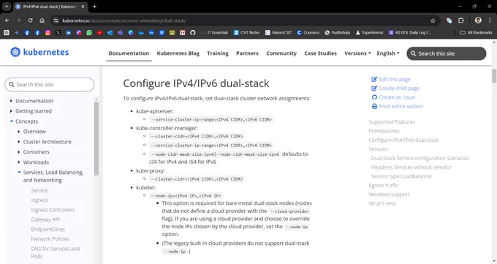This screenshot has width=497, height=264.
Task: Open the tab search chevron at top left
Action: pos(7,7)
